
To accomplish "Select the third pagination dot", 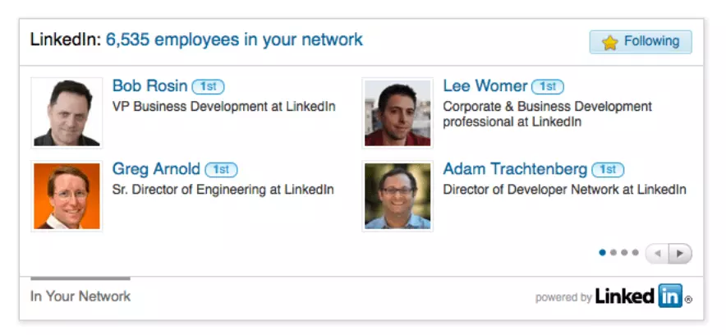I will 624,253.
